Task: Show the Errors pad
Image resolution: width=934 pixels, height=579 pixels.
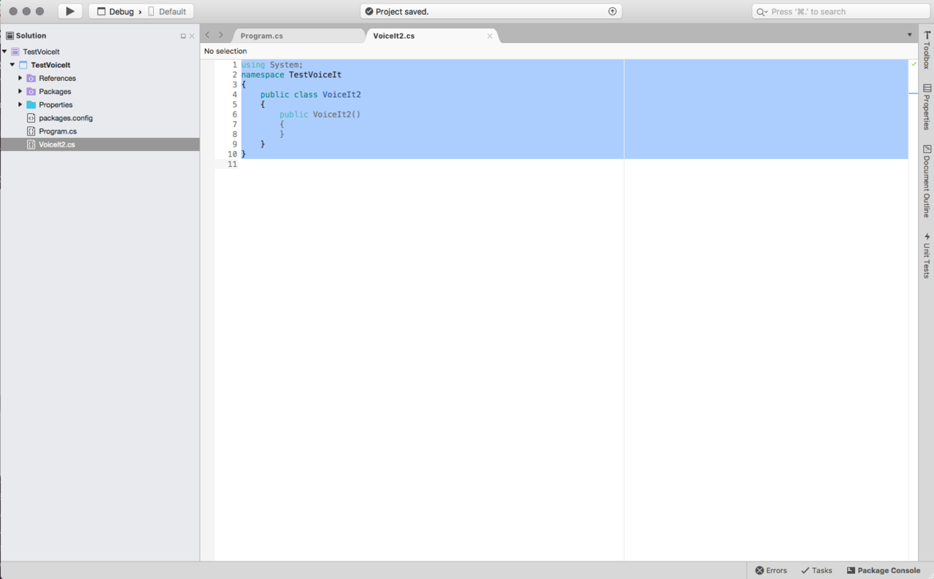Action: [771, 570]
